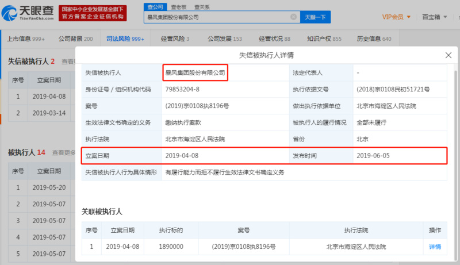Click the 天眼查 logo
This screenshot has width=460, height=265.
(x=29, y=14)
